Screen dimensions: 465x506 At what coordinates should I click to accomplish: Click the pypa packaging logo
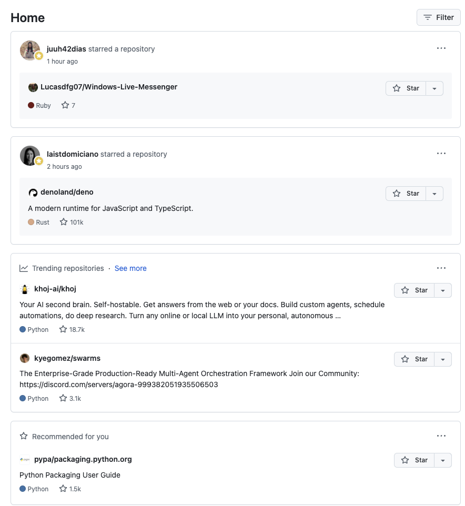pos(24,459)
